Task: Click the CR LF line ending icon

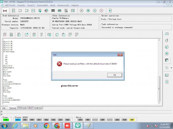Action: click(42, 35)
